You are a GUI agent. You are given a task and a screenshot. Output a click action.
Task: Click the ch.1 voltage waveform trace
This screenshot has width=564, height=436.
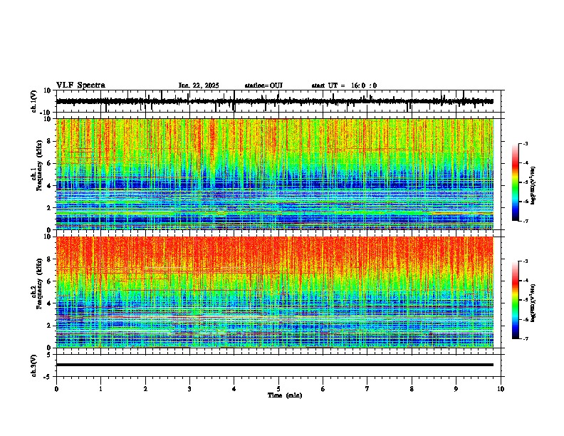[x=275, y=101]
